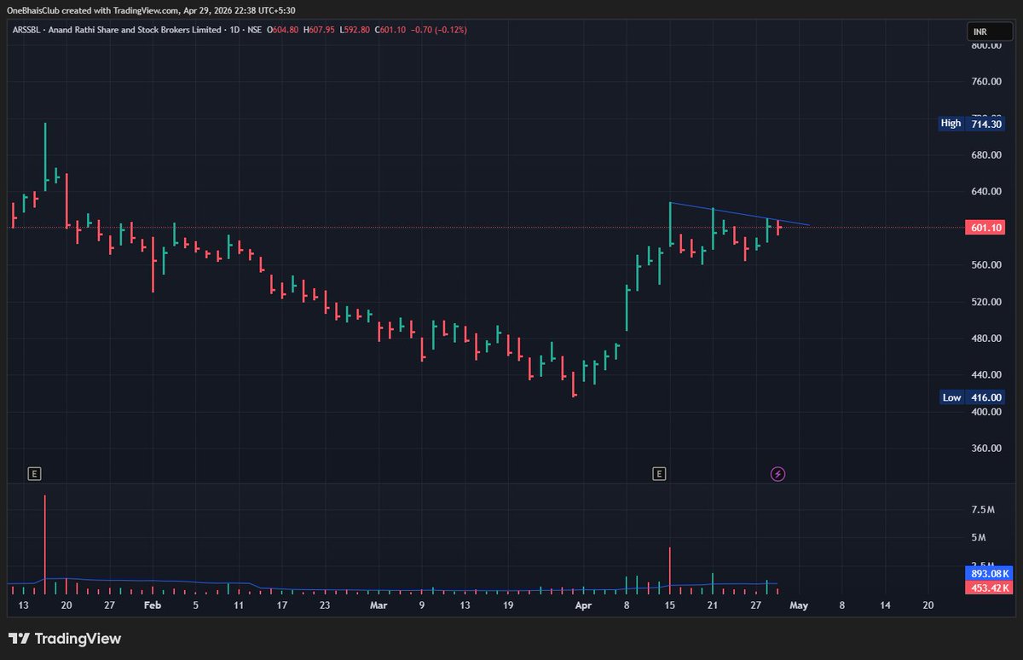Viewport: 1023px width, 660px height.
Task: Click the earnings 'E' marker near April 15
Action: click(658, 473)
